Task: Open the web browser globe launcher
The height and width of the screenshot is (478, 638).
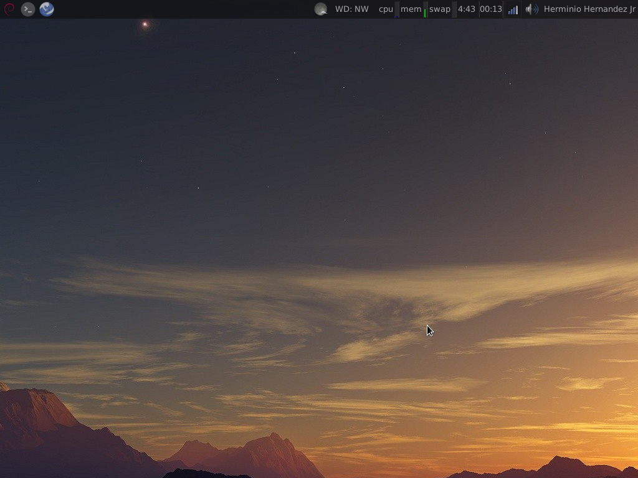Action: [47, 9]
